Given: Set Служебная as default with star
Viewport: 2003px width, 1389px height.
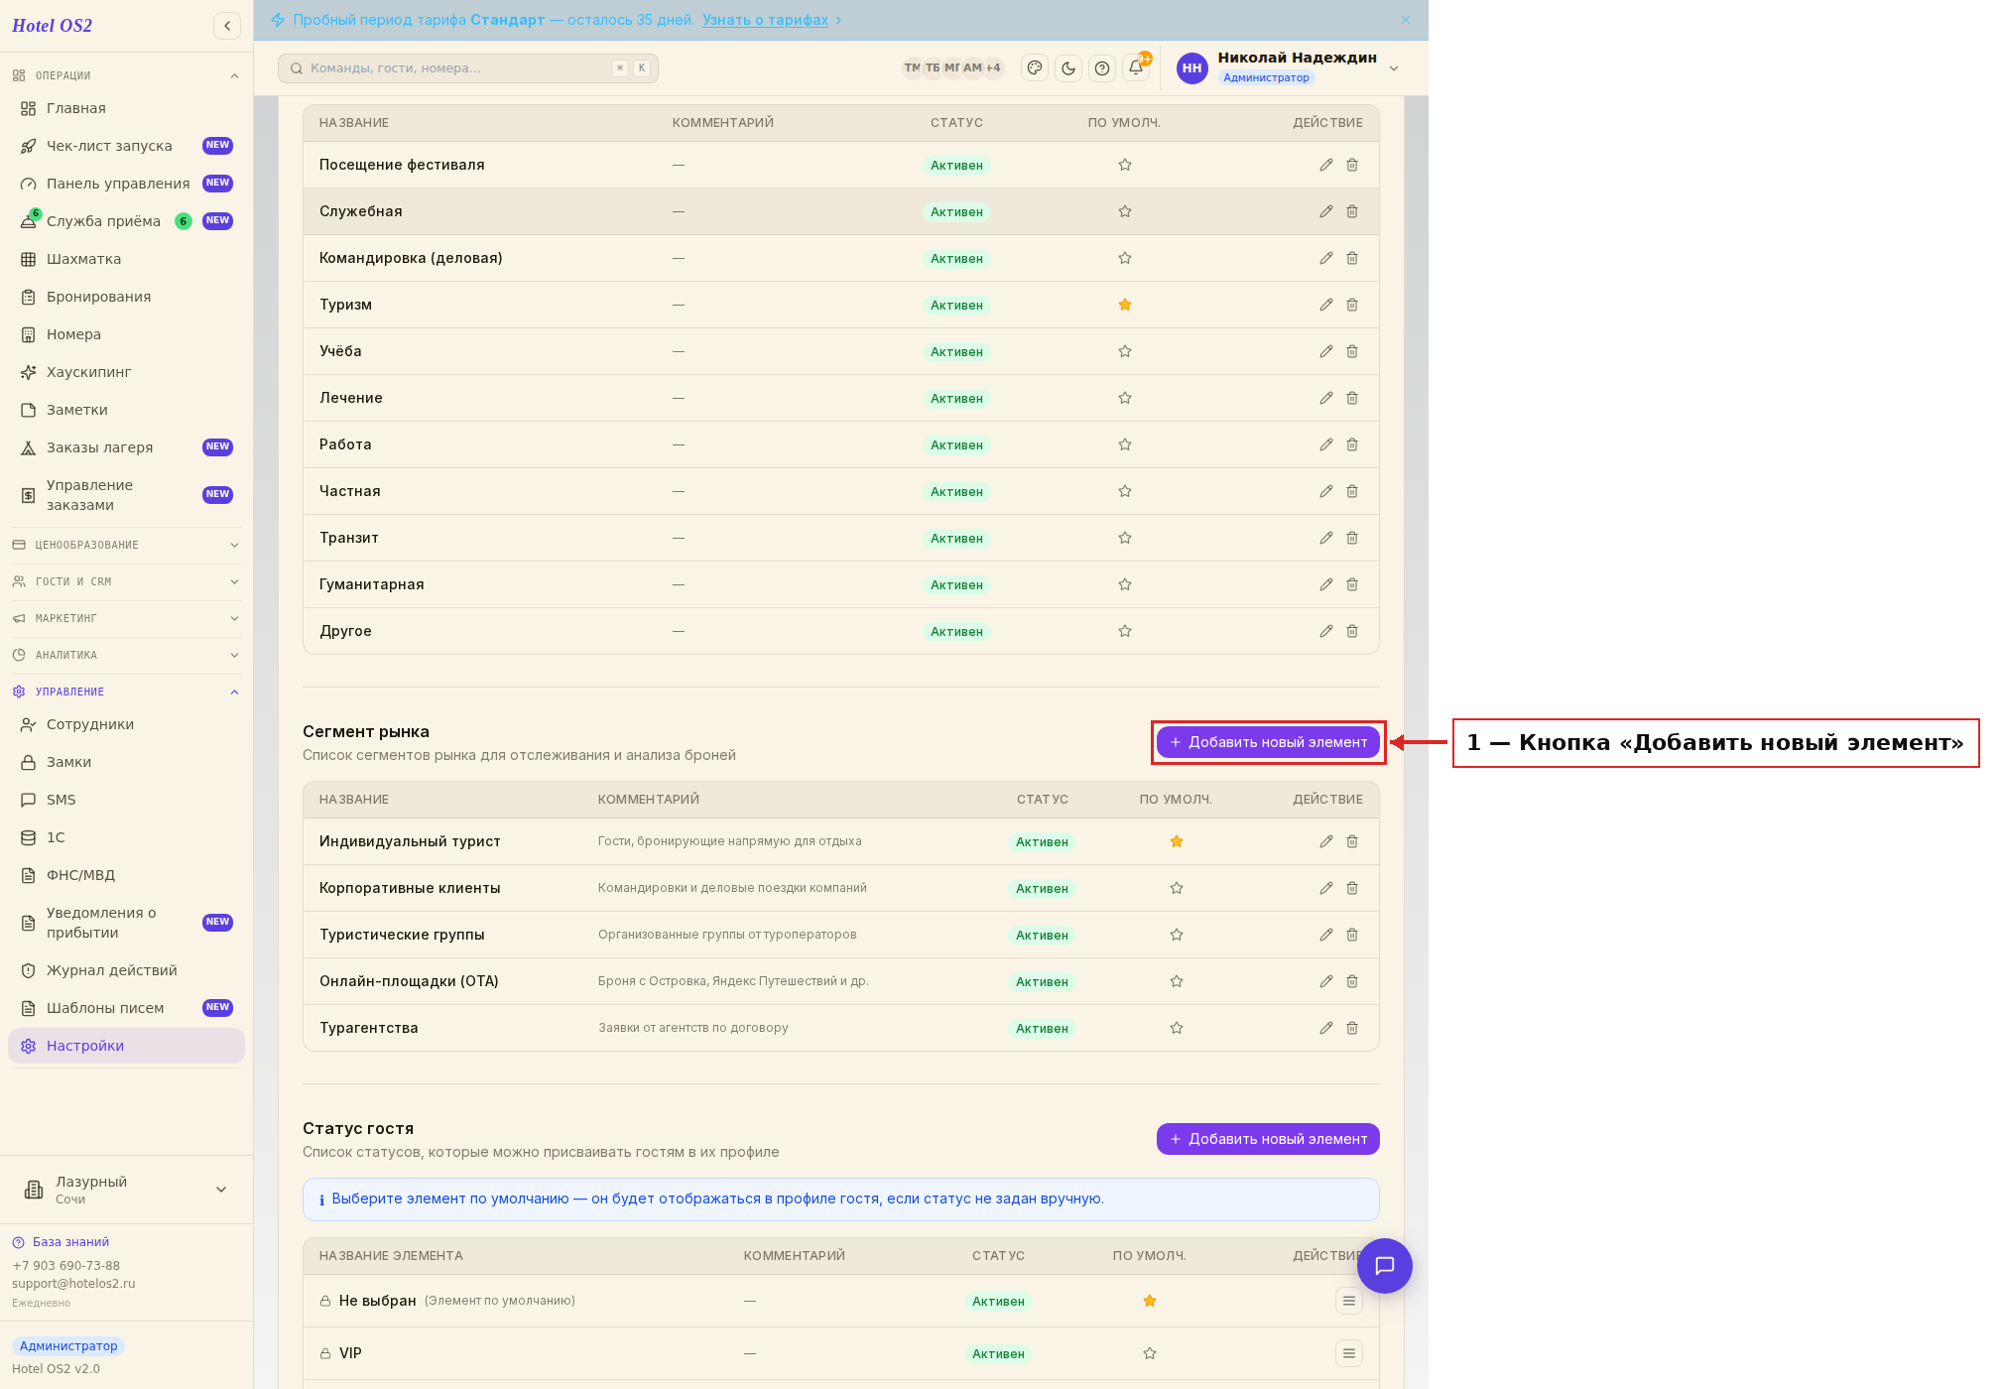Looking at the screenshot, I should pos(1125,211).
